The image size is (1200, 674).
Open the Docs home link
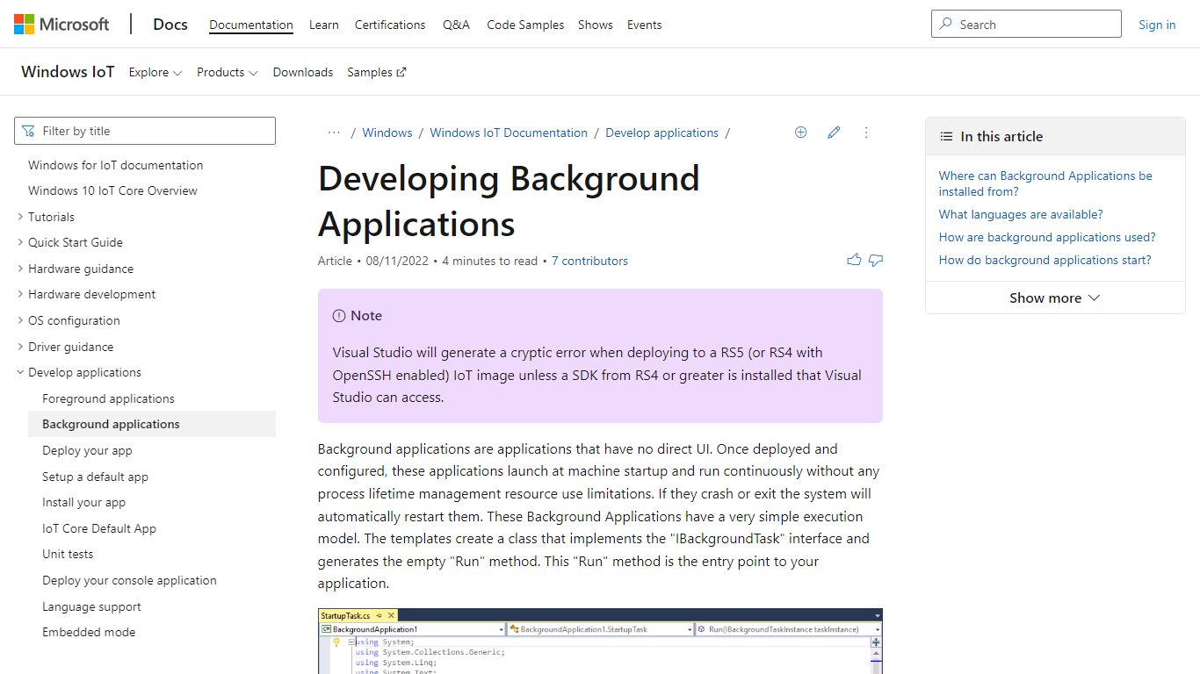tap(170, 25)
